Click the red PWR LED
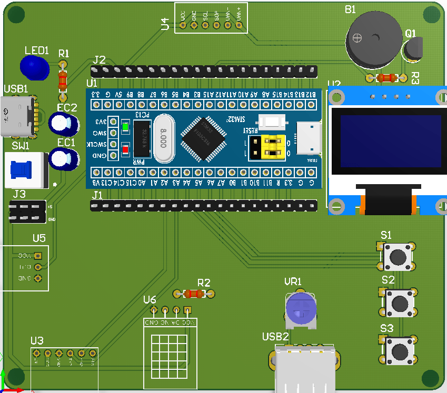Viewport: 447px width, 393px height. coord(125,149)
